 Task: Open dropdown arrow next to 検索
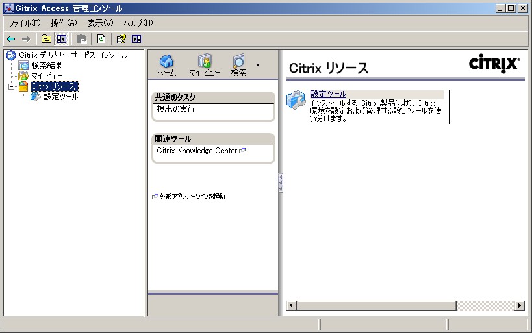point(258,64)
